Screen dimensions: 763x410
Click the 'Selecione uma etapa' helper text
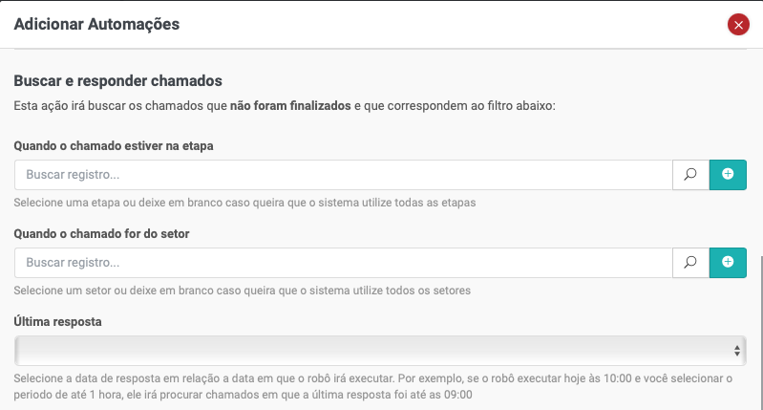click(244, 203)
